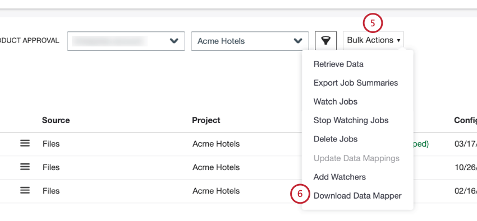Viewport: 477px width, 221px height.
Task: Sort by the Project column header
Action: coord(206,120)
